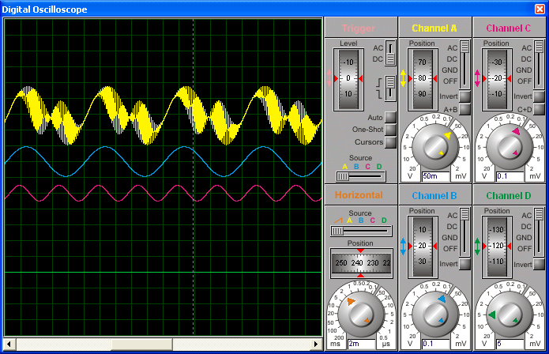This screenshot has height=354, width=549.
Task: Click scope scrollbar left arrow
Action: pos(9,345)
